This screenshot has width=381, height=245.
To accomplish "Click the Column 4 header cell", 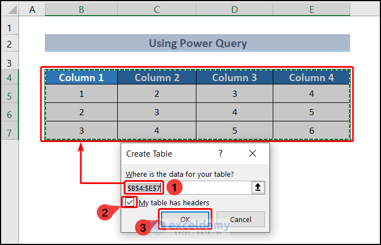I will click(311, 78).
